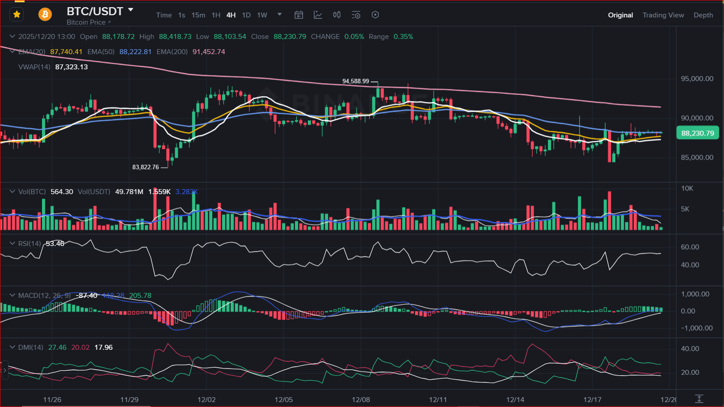The image size is (724, 407).
Task: Click the hexagon settings icon in toolbar
Action: pyautogui.click(x=375, y=15)
